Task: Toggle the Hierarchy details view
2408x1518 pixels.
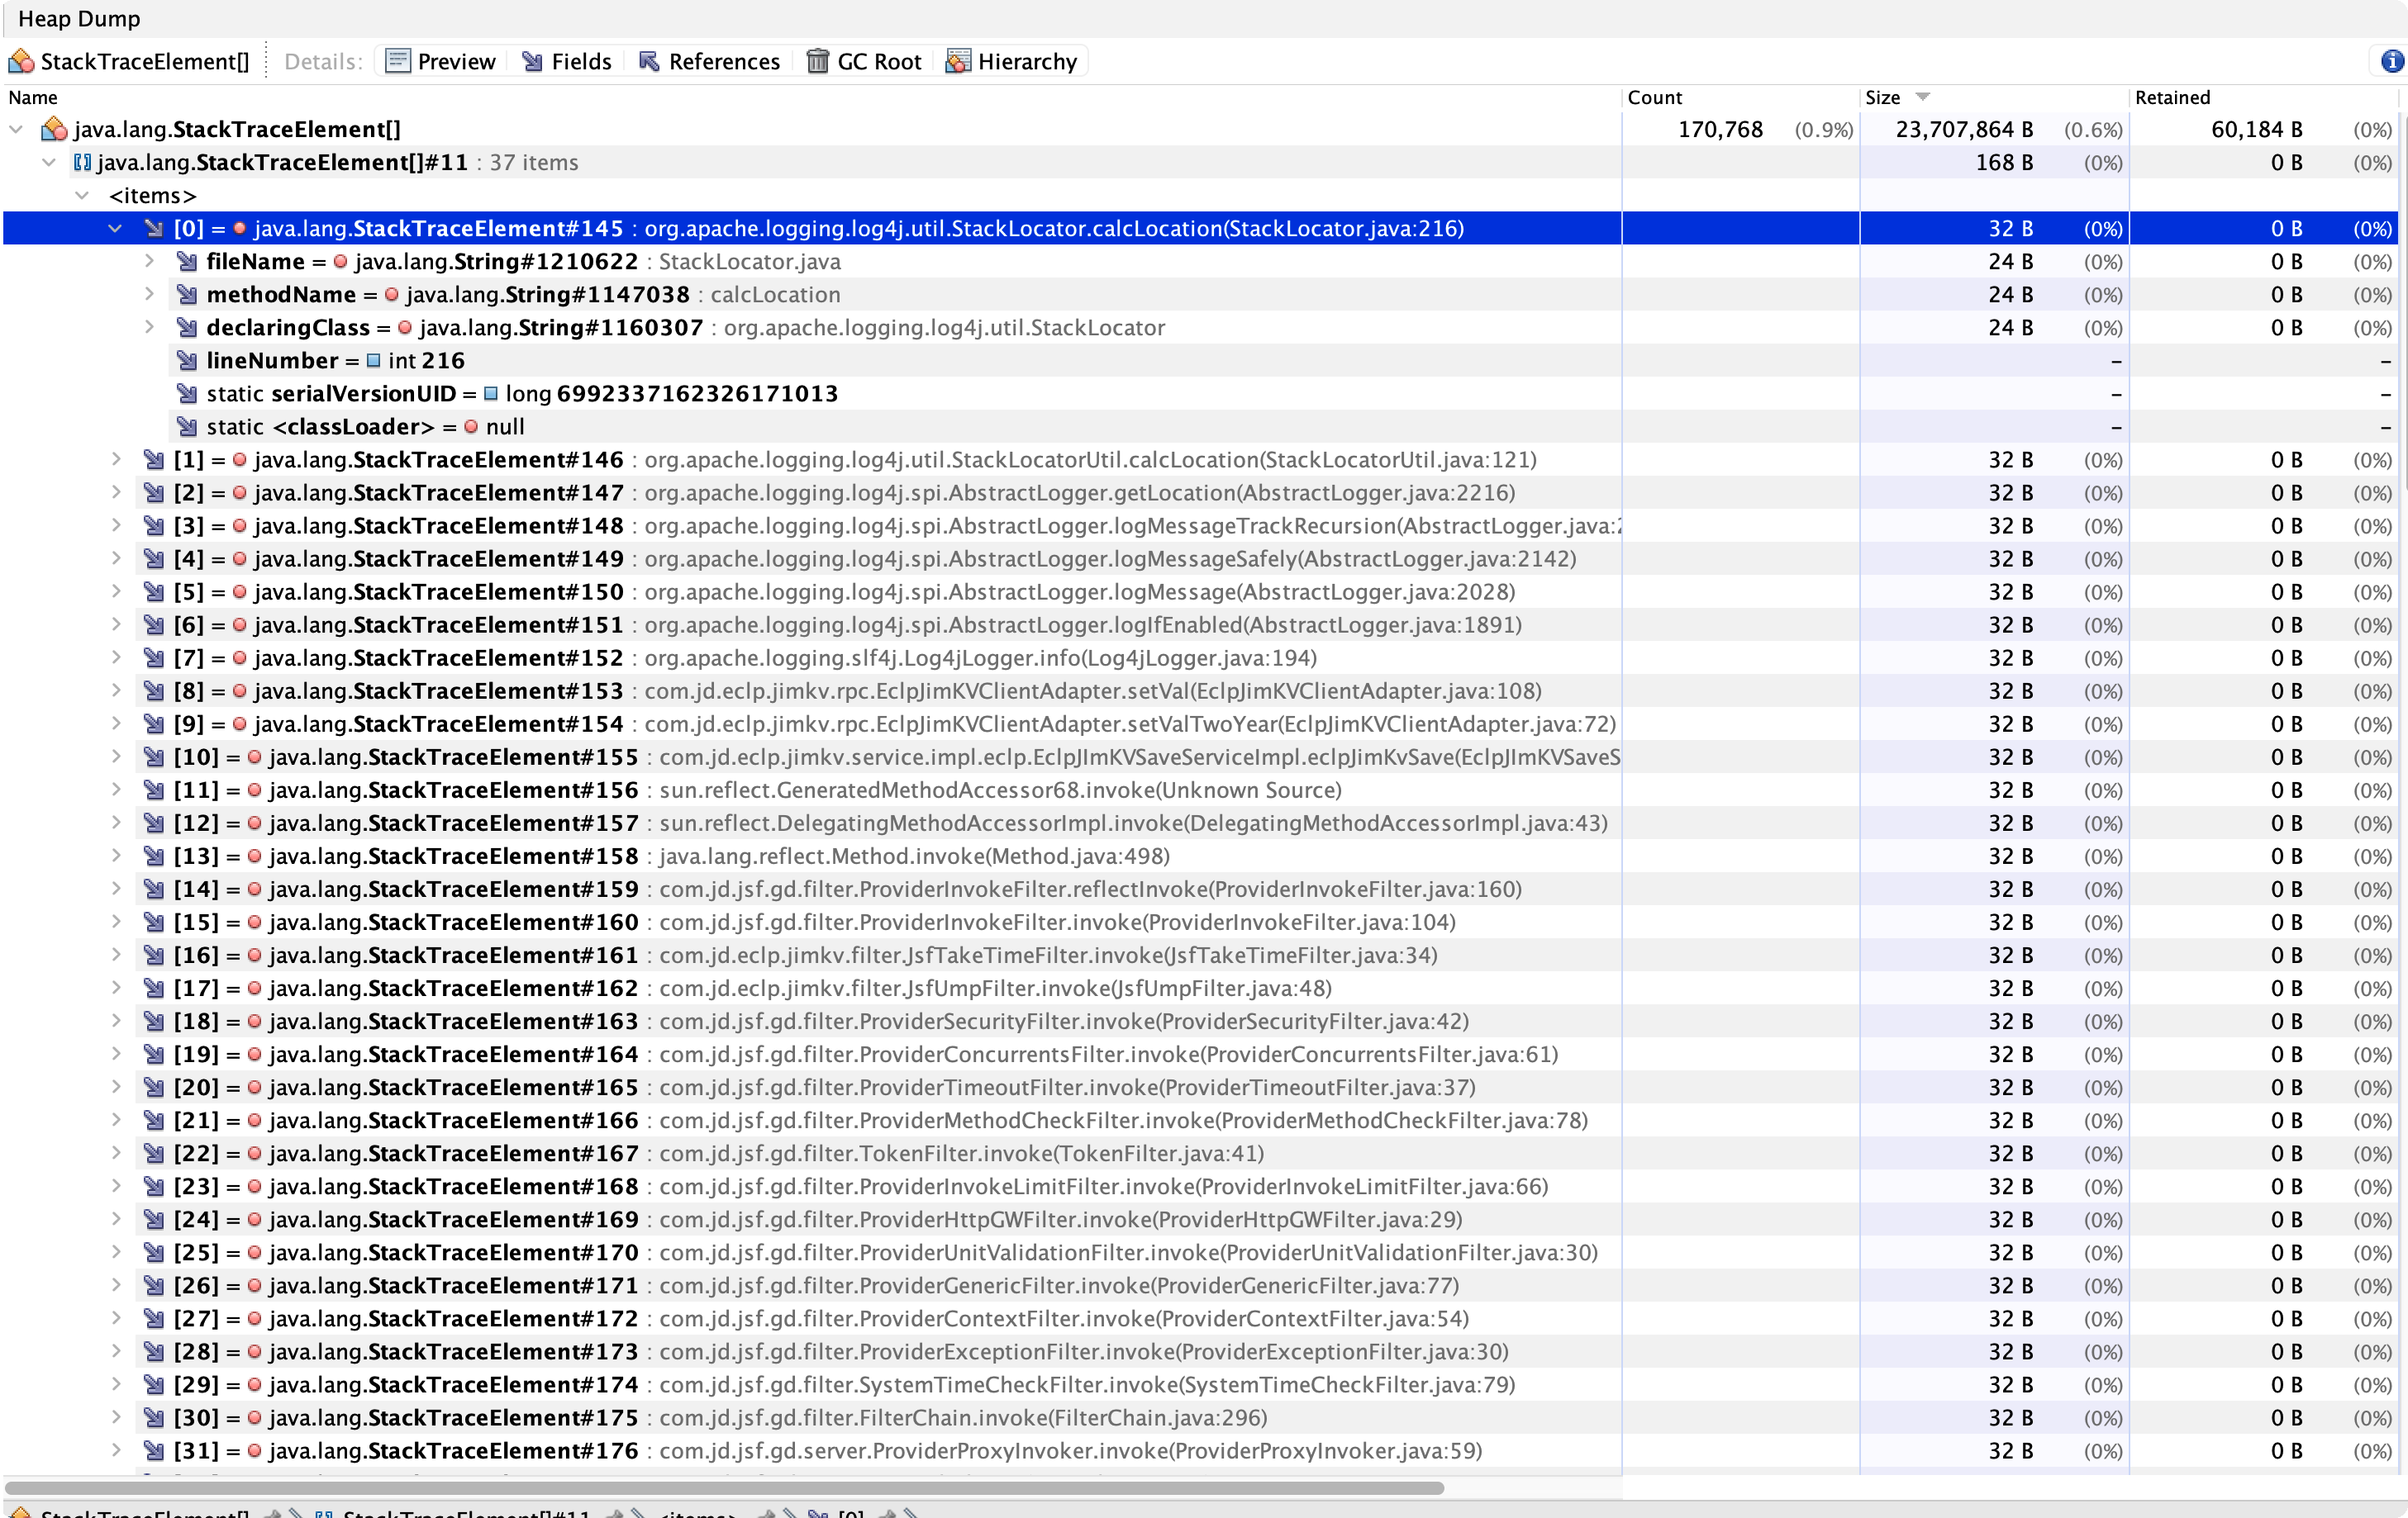Action: 1012,62
